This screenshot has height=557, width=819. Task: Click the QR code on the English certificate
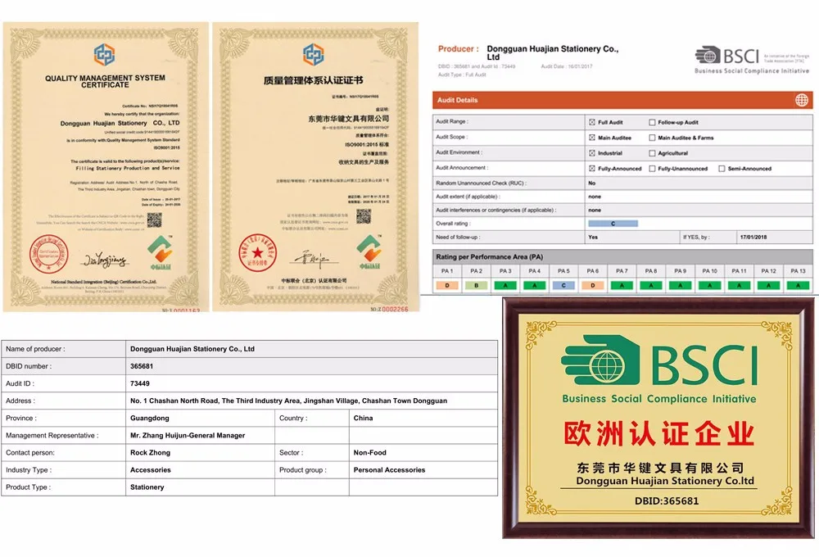(x=154, y=220)
